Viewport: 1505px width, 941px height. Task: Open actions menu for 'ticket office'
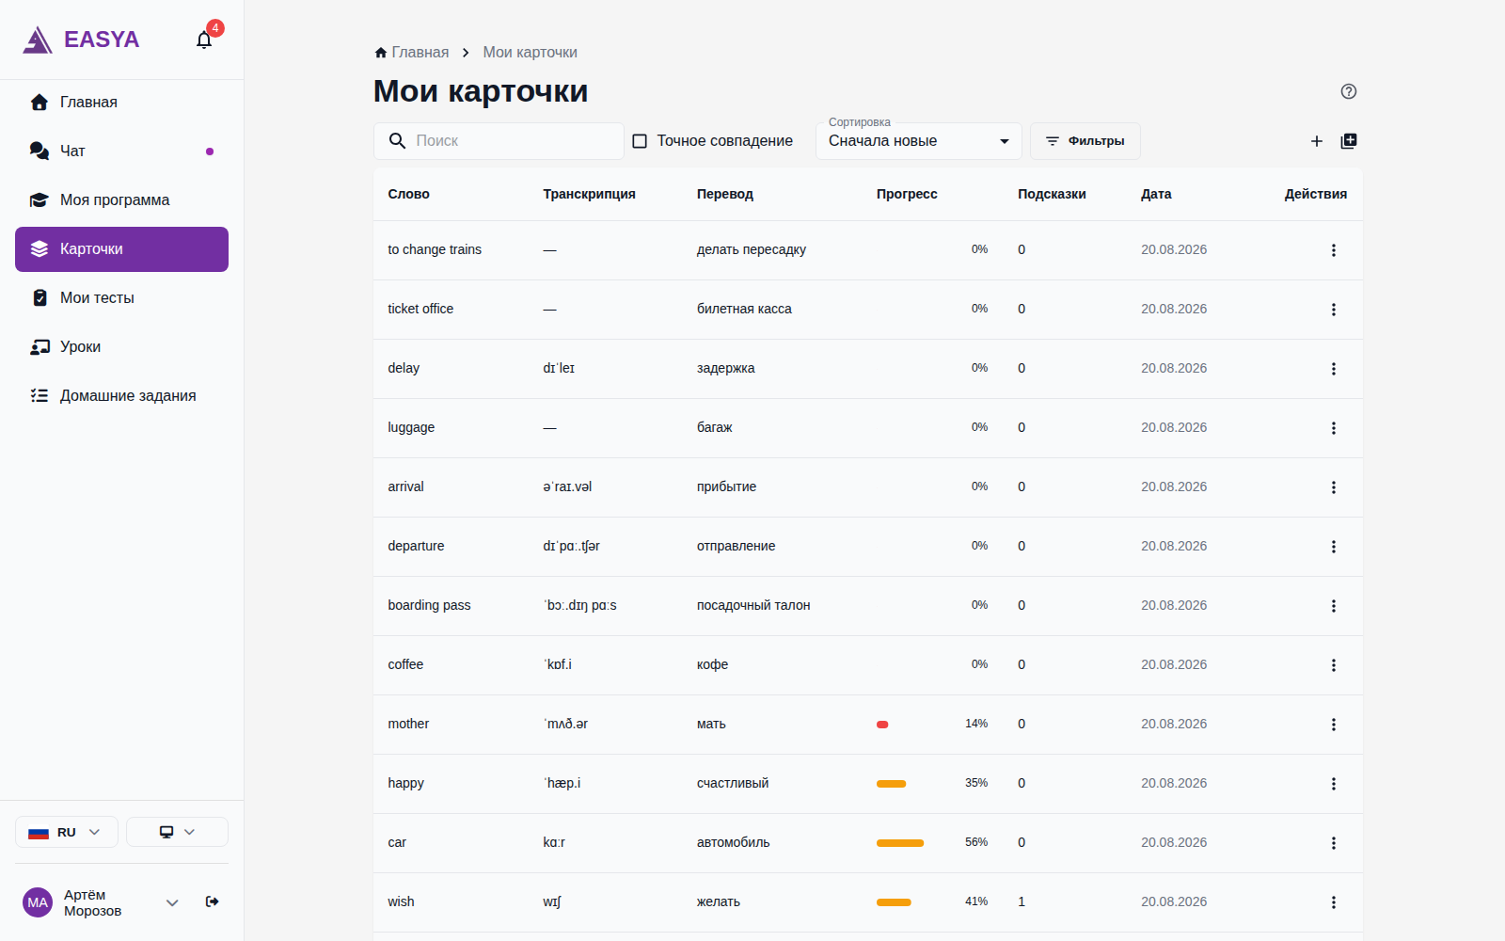click(x=1333, y=310)
